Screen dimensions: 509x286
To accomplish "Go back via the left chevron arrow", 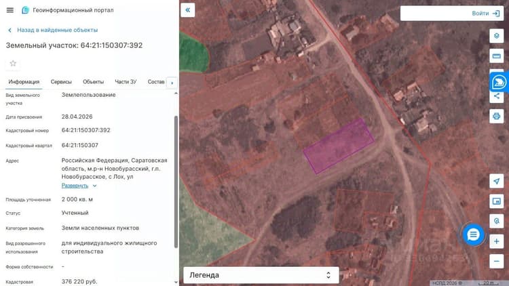I will point(10,30).
